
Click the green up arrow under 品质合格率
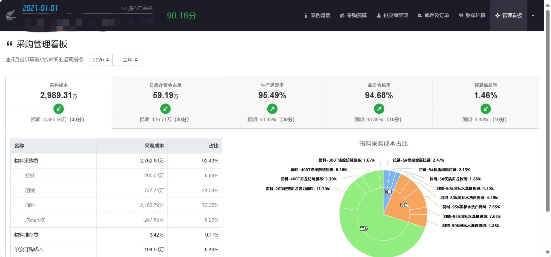click(x=379, y=109)
